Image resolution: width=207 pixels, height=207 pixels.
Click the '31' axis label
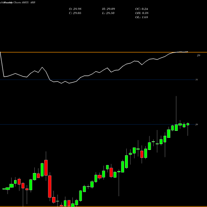click(197, 79)
